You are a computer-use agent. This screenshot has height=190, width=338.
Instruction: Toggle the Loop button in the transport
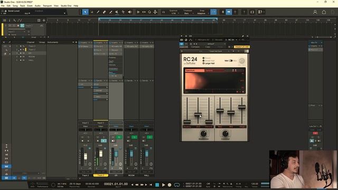coord(177,185)
